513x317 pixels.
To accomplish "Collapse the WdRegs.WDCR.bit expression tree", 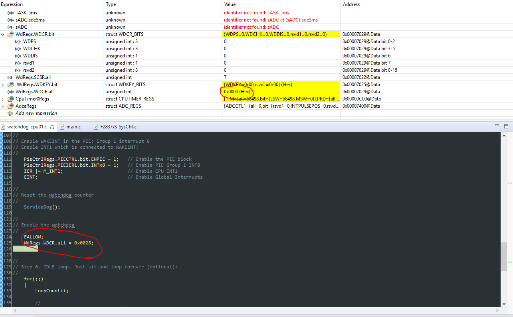I will pos(2,34).
